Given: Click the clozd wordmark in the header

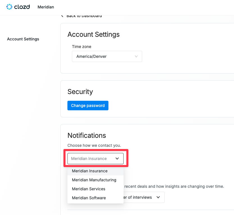Looking at the screenshot, I should pyautogui.click(x=22, y=7).
